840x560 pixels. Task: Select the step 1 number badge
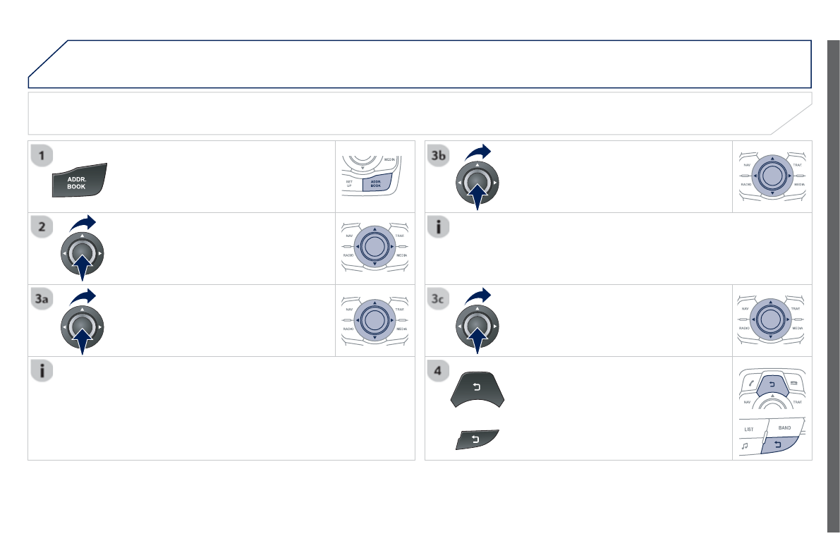(43, 156)
